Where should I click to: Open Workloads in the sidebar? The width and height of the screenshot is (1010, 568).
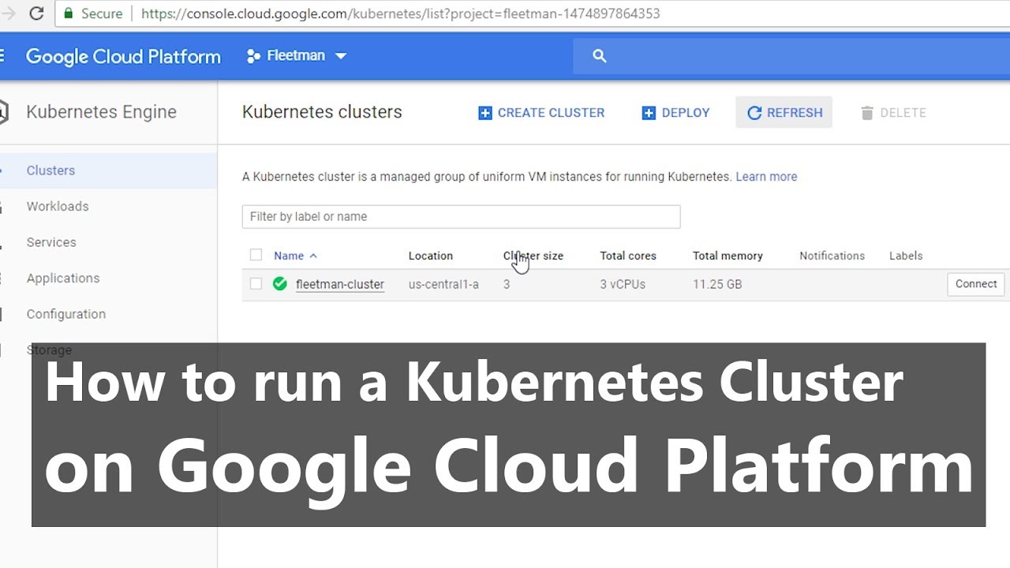click(58, 206)
